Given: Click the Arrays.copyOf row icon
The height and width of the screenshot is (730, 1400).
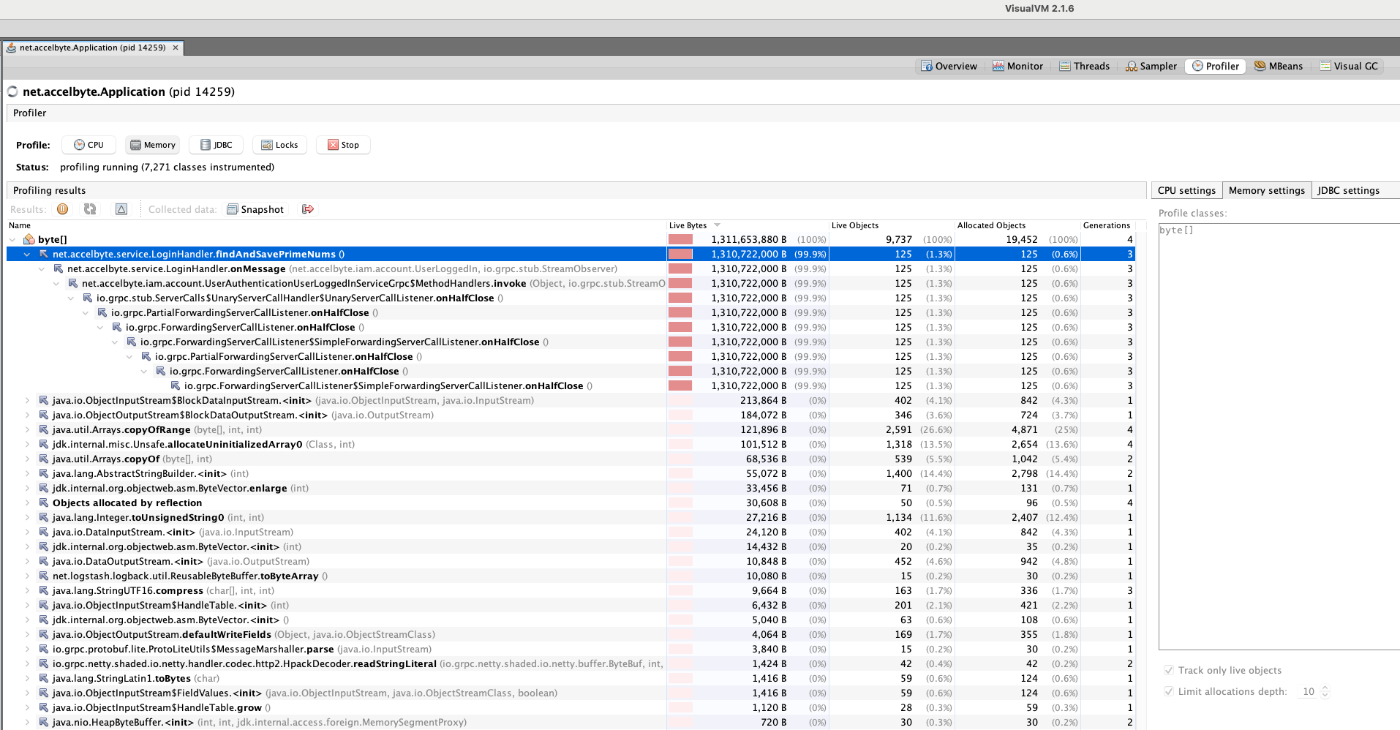Looking at the screenshot, I should [x=43, y=459].
